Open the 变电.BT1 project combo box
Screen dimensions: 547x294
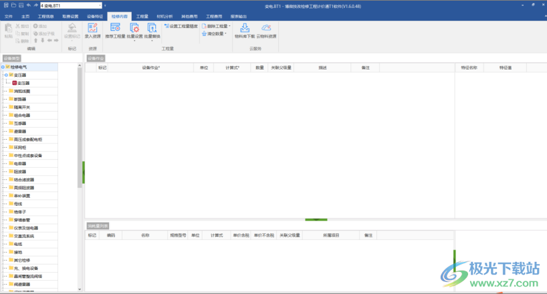(x=71, y=5)
